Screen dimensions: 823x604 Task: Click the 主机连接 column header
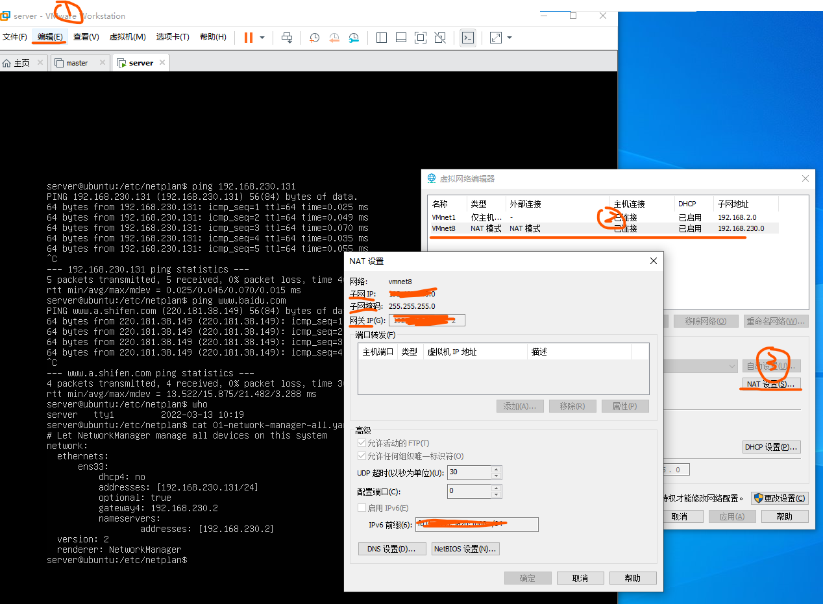point(643,204)
